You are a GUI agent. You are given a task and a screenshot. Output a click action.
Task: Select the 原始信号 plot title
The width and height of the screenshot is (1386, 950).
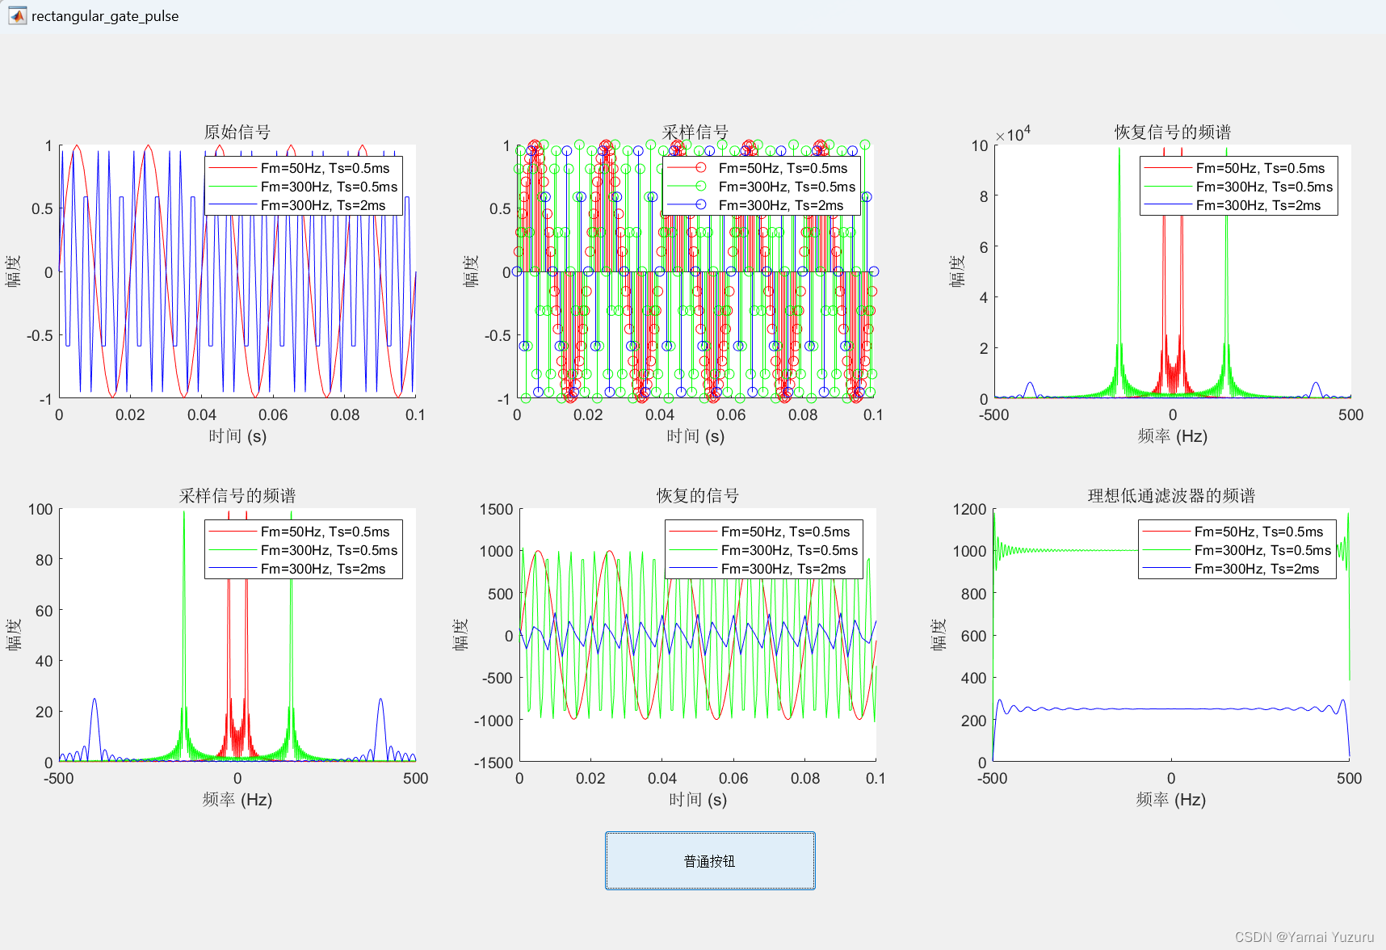[237, 132]
